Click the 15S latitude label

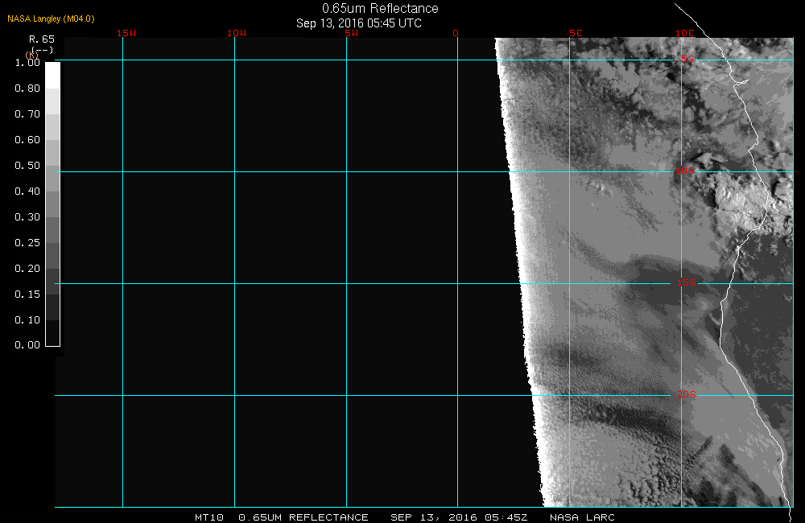click(687, 282)
